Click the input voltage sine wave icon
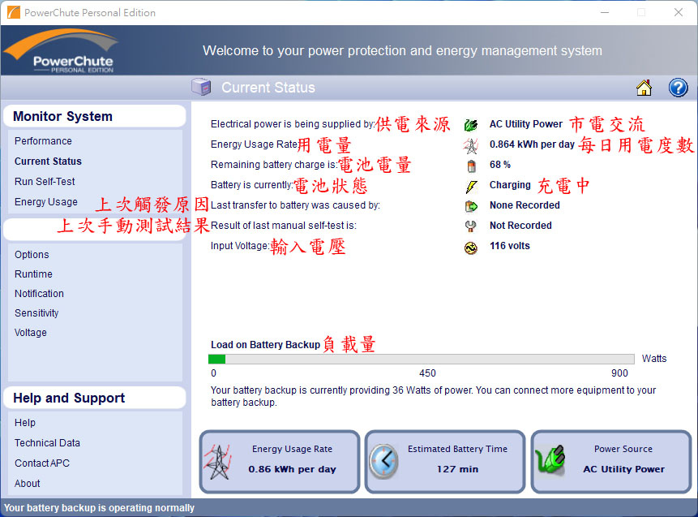This screenshot has width=698, height=517. coord(471,248)
